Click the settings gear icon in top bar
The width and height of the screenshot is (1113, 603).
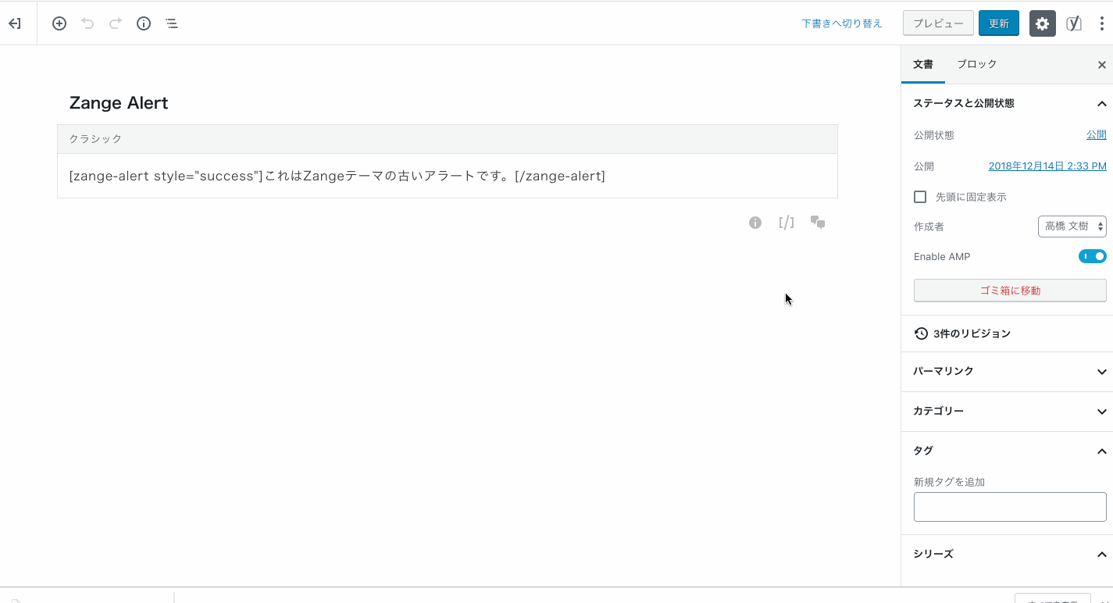point(1042,23)
